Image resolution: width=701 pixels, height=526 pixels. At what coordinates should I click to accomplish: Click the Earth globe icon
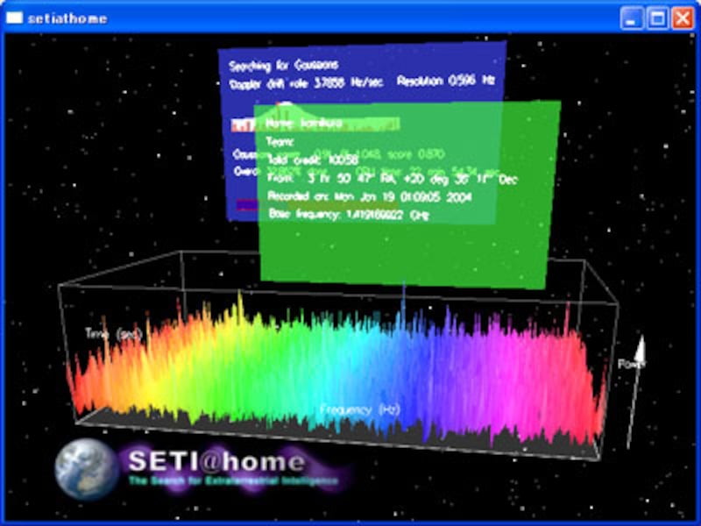pos(86,469)
